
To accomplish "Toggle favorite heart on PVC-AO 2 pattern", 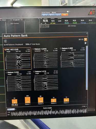I will pyautogui.click(x=5, y=50).
